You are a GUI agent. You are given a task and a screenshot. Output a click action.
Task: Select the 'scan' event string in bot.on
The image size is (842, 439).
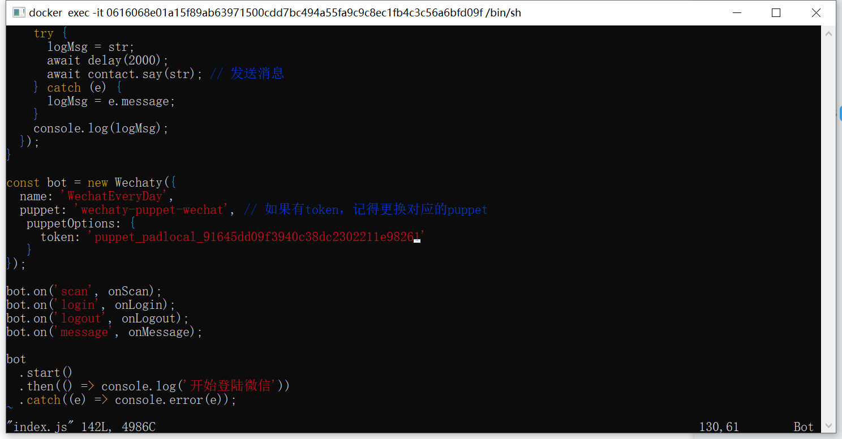(x=74, y=291)
